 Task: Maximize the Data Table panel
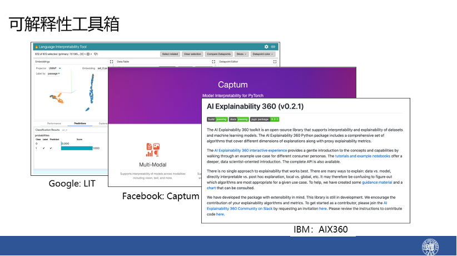click(x=213, y=62)
